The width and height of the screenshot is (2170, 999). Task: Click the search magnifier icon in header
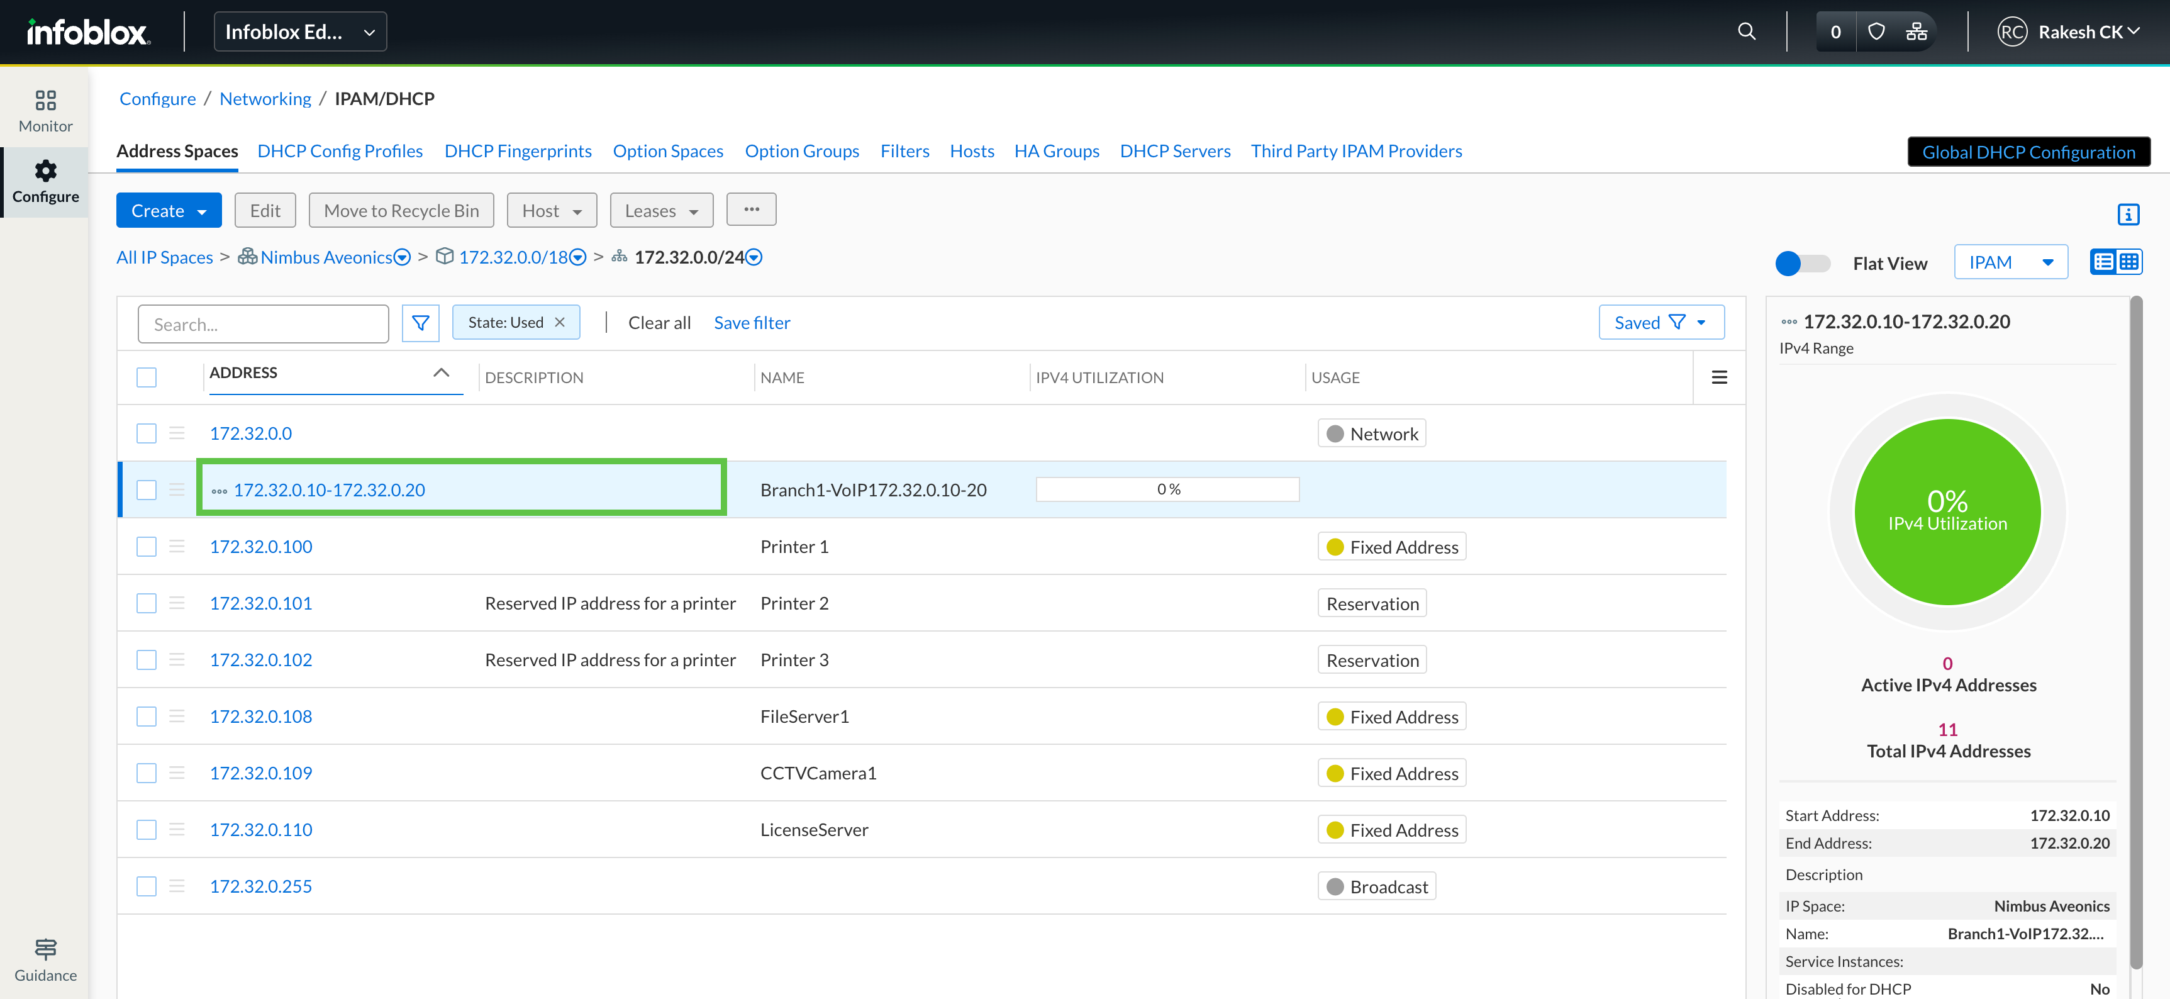click(x=1746, y=32)
